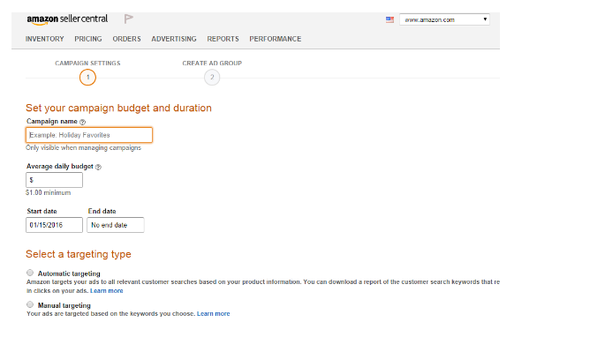Click step 1 circle for Campaign Settings
Screen dimensions: 605x337
click(x=87, y=78)
